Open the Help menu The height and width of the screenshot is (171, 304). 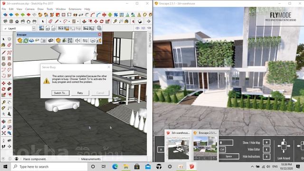87,9
